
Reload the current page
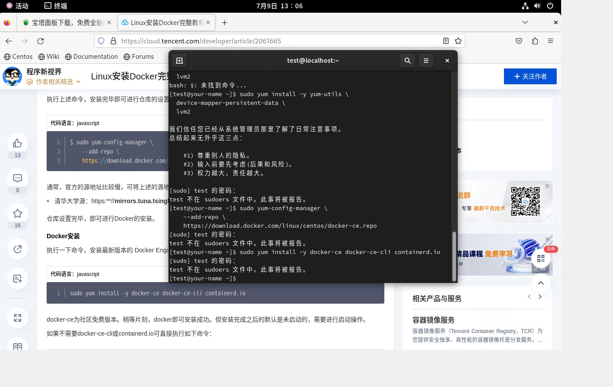40,41
